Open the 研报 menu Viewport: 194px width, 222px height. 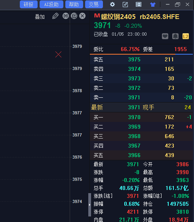click(29, 4)
